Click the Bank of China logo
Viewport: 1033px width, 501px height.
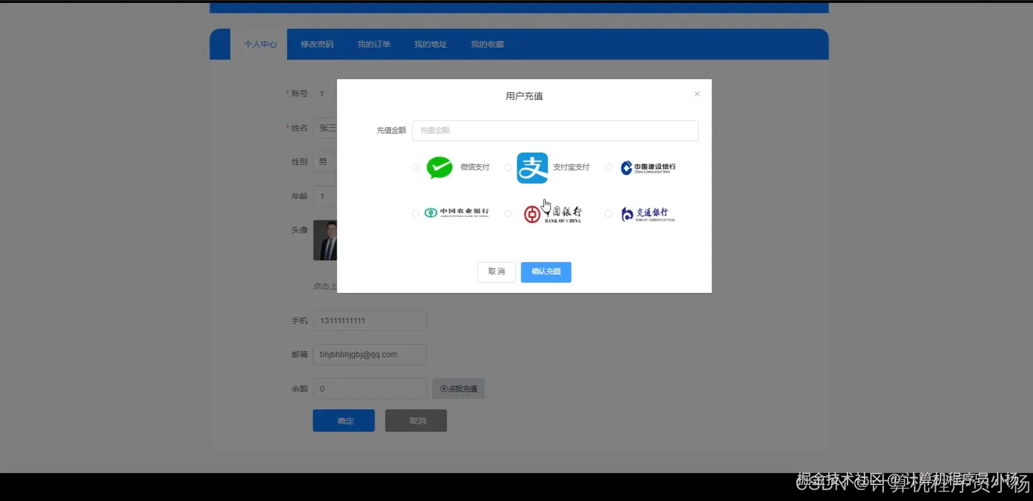pyautogui.click(x=553, y=214)
